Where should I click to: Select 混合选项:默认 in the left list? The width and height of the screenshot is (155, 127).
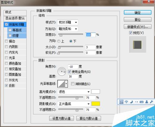pos(15,18)
